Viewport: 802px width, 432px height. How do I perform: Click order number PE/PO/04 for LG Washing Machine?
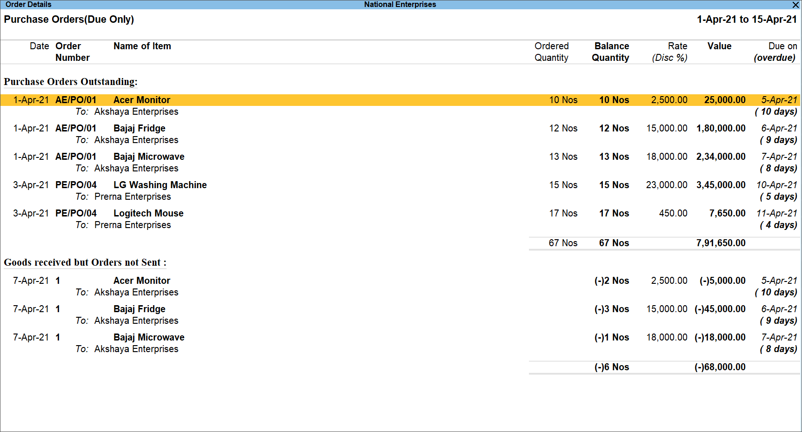tap(76, 185)
